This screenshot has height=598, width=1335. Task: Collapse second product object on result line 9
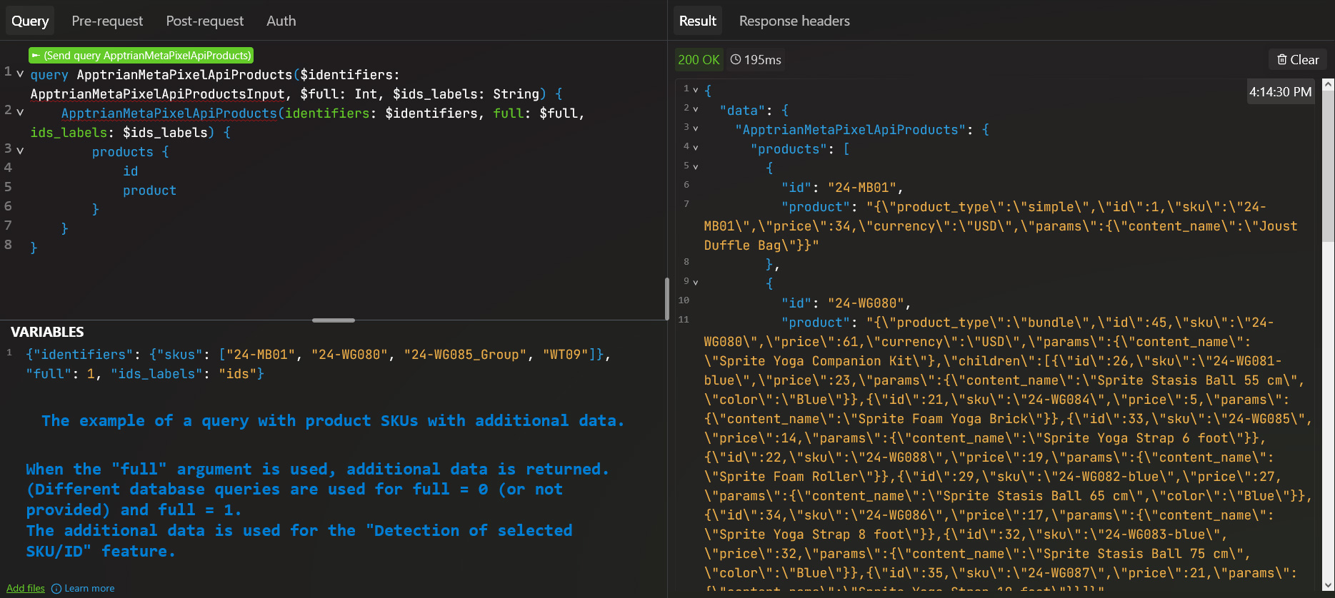tap(696, 283)
